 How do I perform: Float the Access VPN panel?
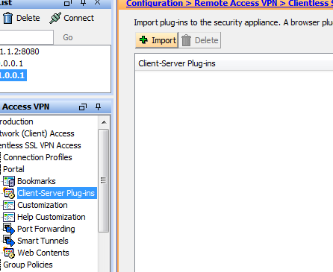(83, 107)
